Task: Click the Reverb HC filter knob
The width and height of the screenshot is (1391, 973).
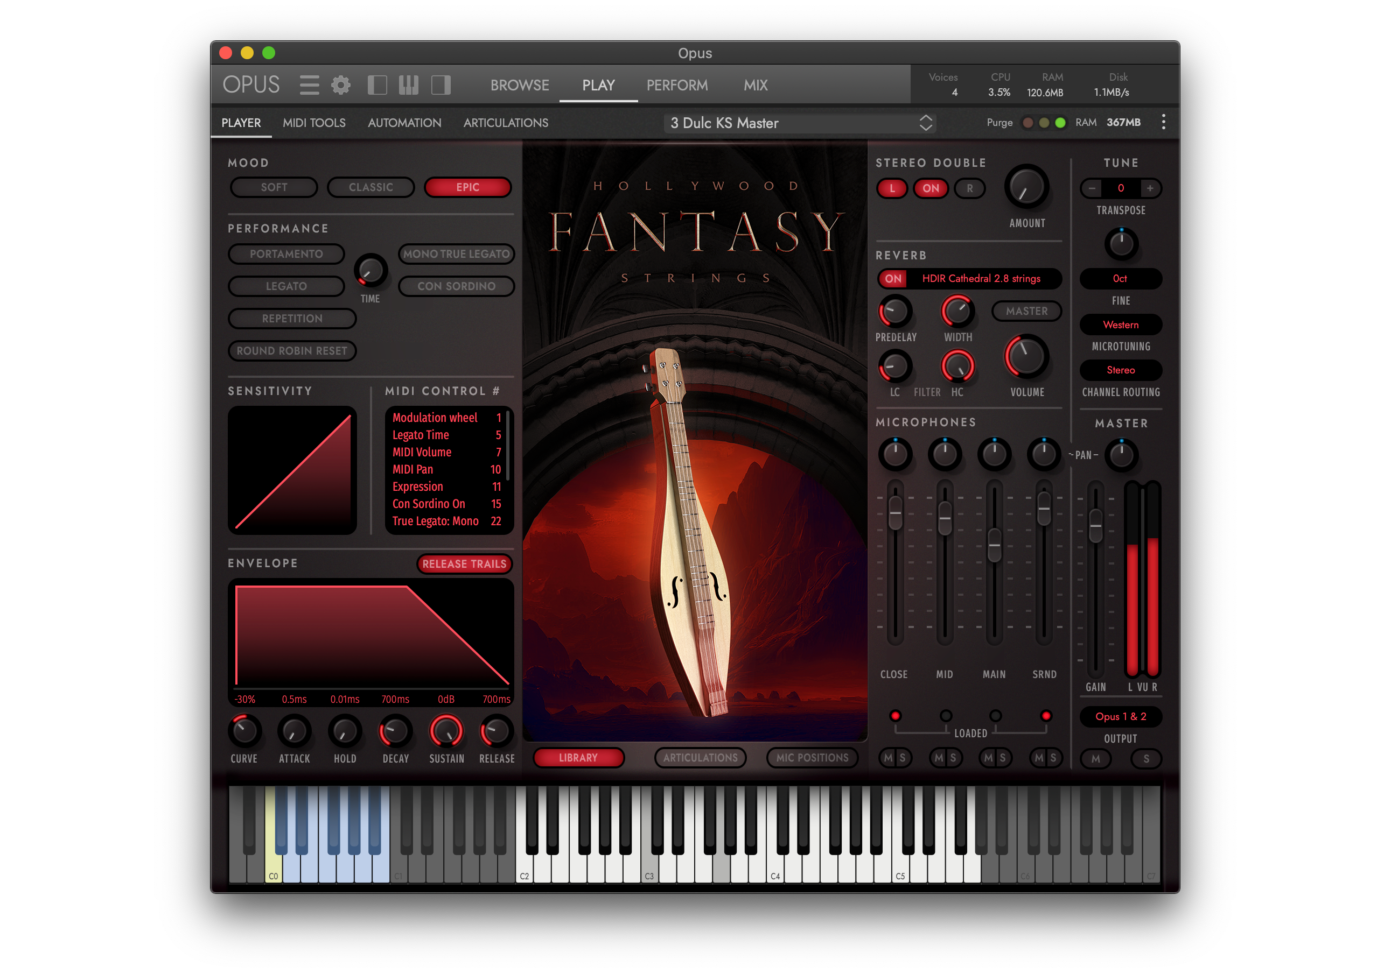Action: [x=958, y=366]
